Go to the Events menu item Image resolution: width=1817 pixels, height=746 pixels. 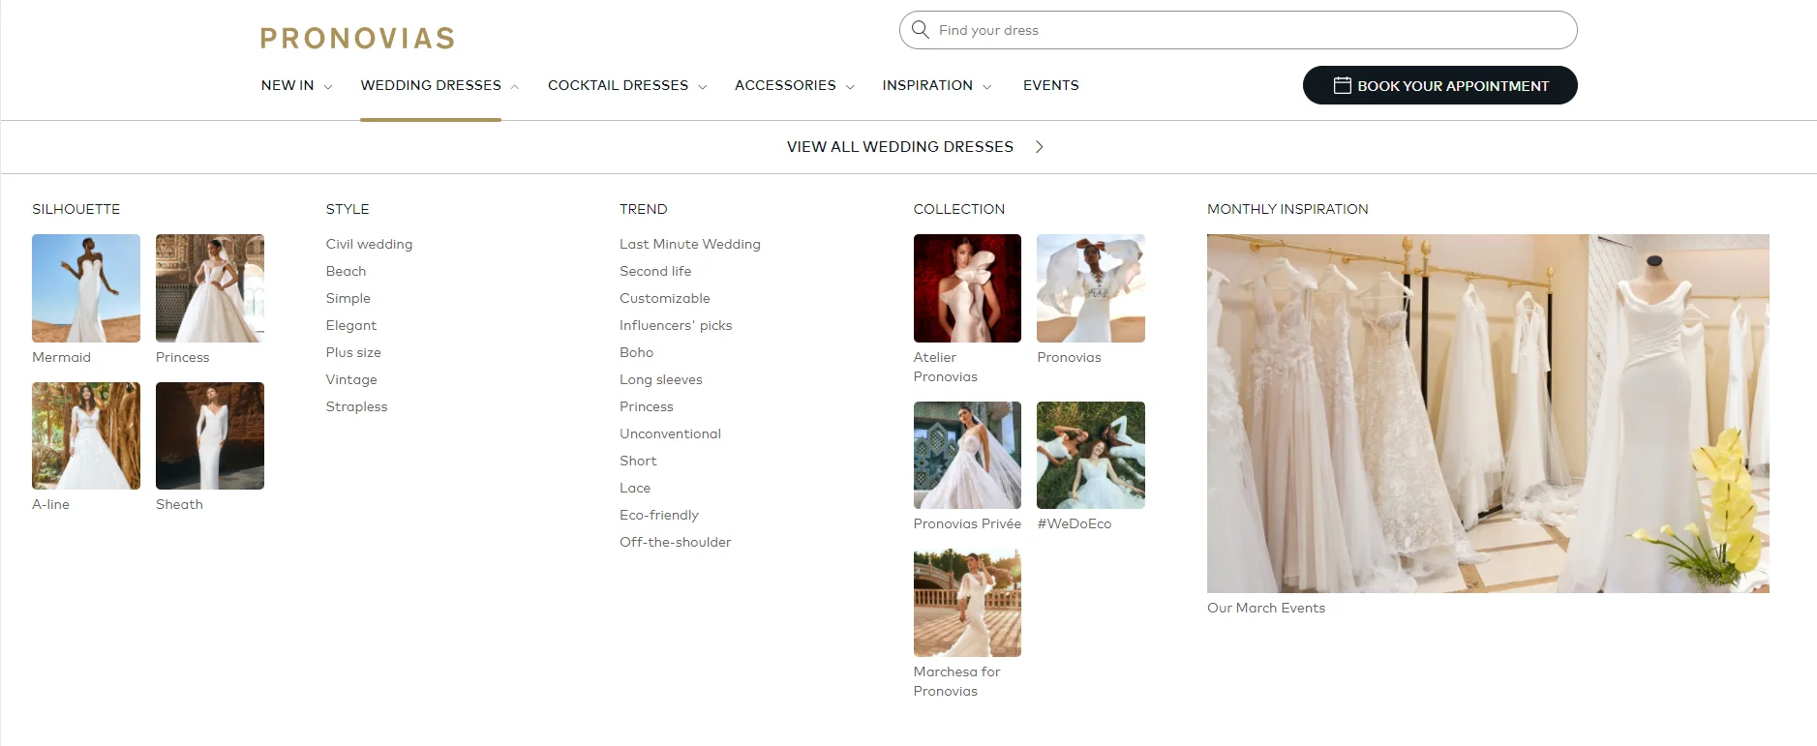1050,85
